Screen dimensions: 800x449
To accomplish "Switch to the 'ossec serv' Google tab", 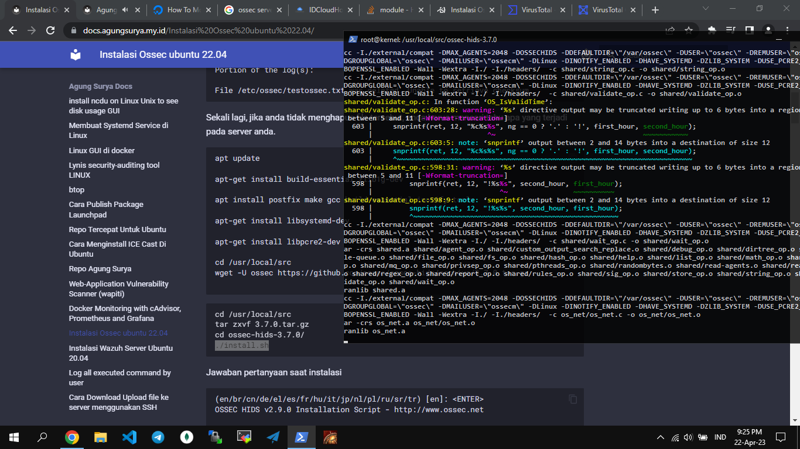I will [252, 10].
